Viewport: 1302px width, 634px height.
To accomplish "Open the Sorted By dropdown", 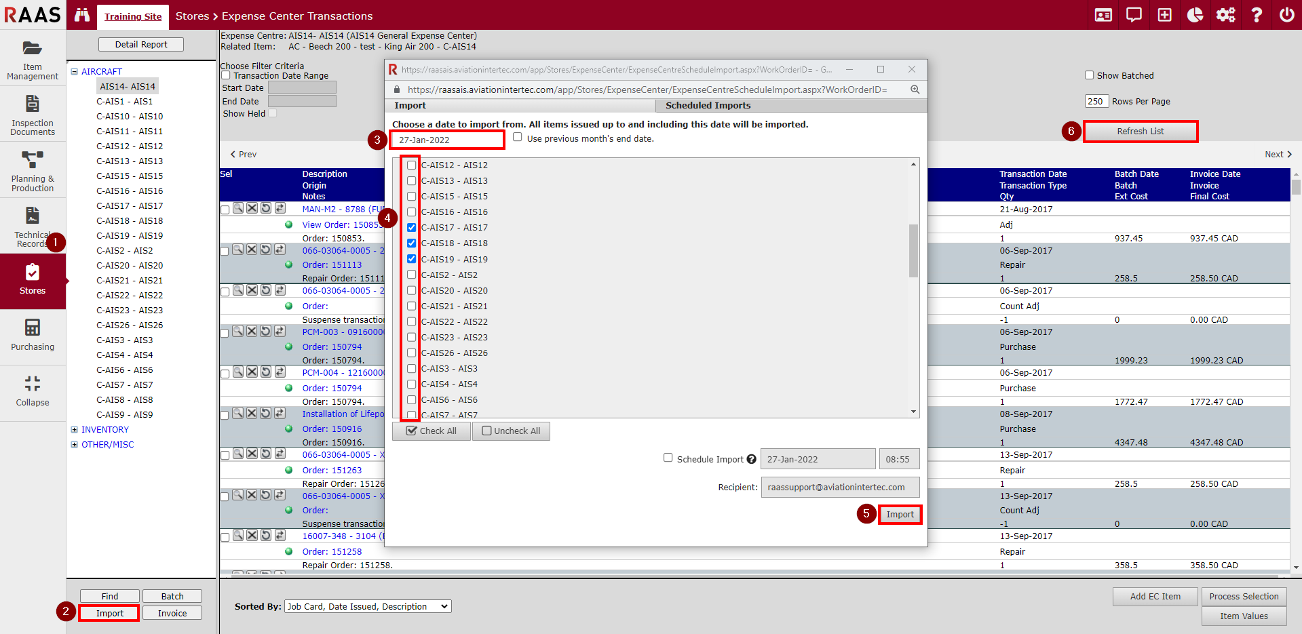I will [x=368, y=606].
